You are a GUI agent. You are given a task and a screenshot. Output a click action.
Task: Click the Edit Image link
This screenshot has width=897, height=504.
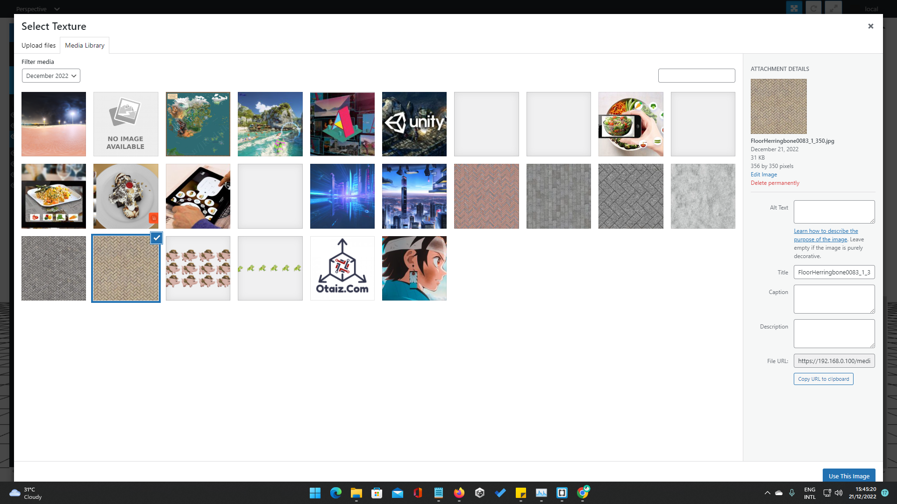coord(764,175)
